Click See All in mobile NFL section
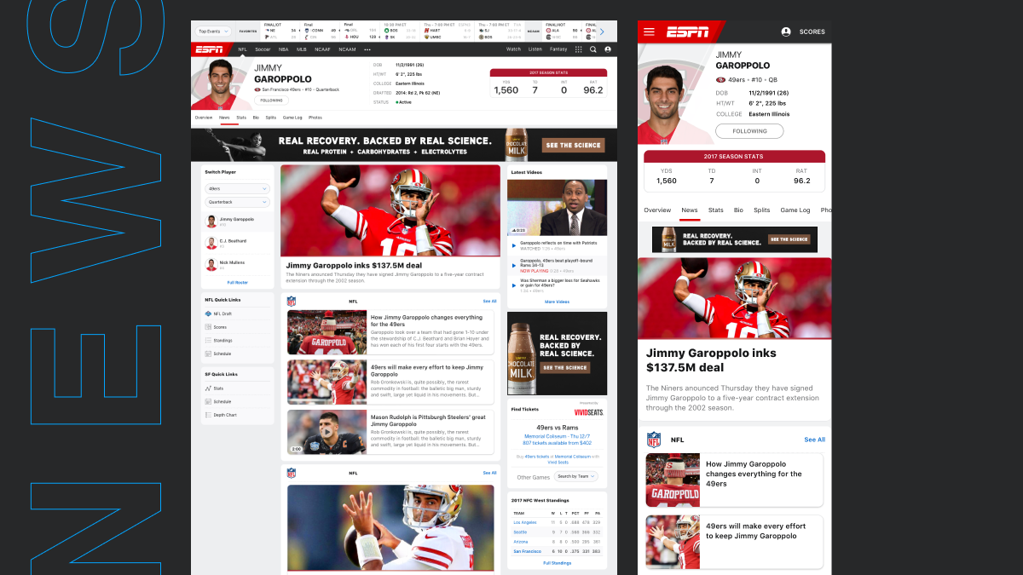Screen dimensions: 1023x575 (814, 440)
